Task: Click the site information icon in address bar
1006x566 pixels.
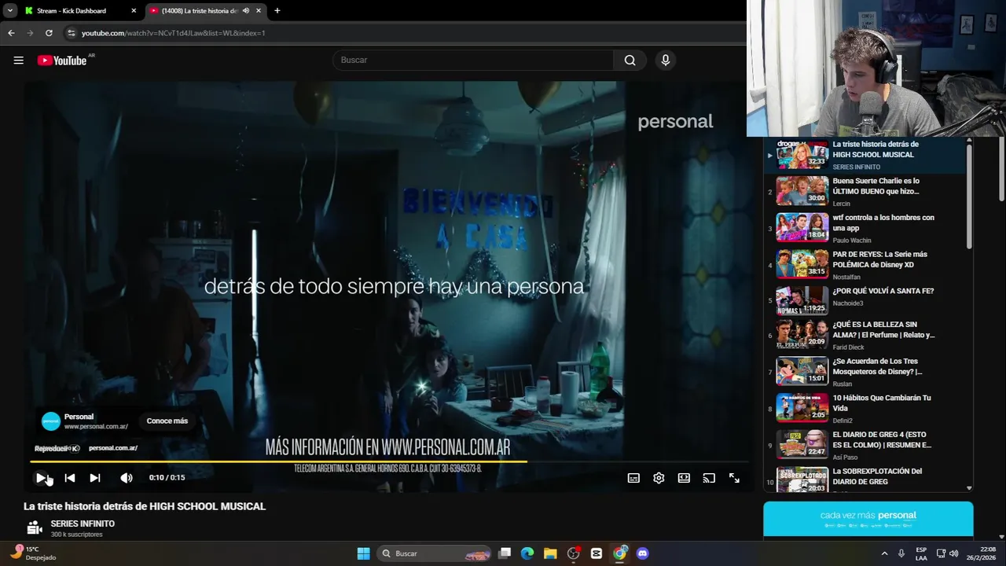Action: (72, 33)
